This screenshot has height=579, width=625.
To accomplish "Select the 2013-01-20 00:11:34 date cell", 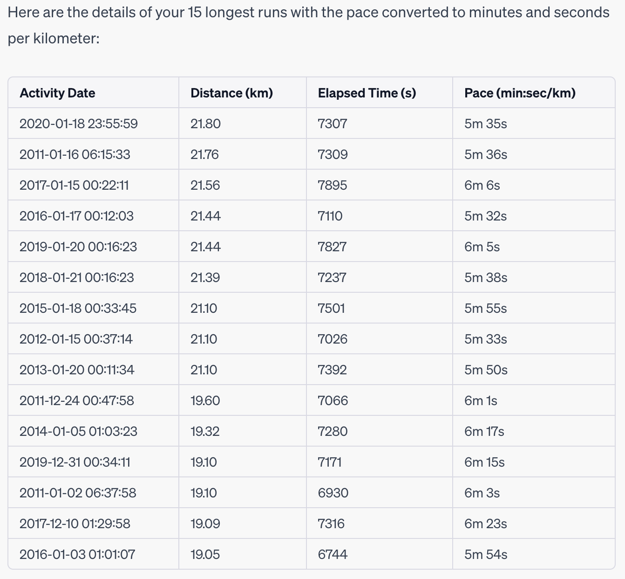I will click(77, 370).
